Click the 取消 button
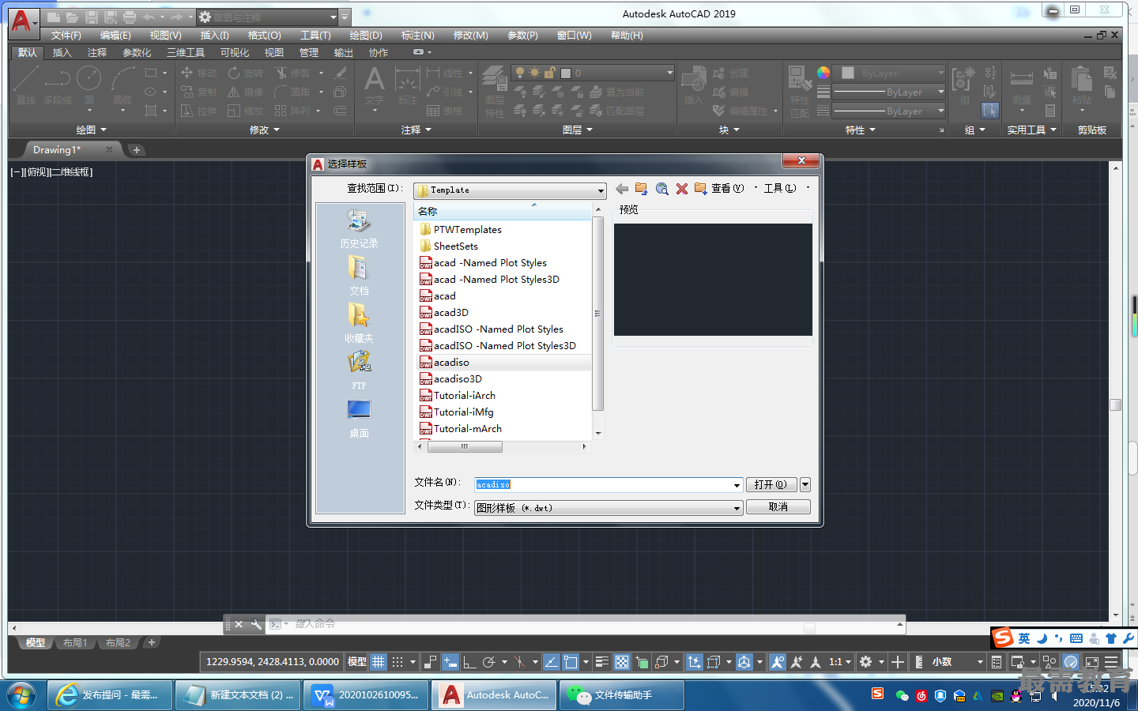This screenshot has height=711, width=1138. pos(778,507)
